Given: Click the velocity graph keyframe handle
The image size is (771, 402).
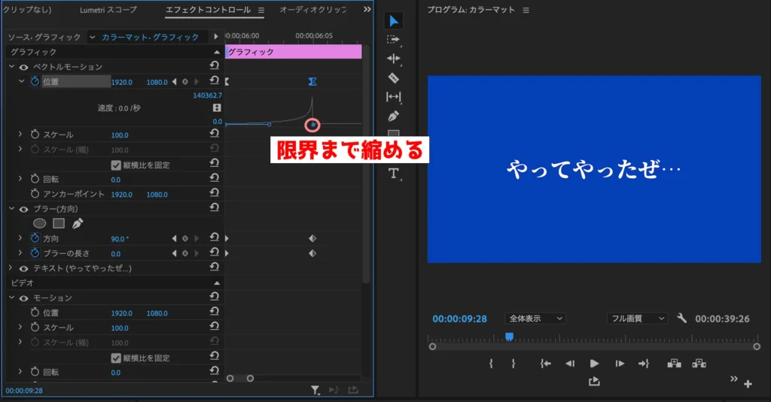Looking at the screenshot, I should [x=312, y=125].
